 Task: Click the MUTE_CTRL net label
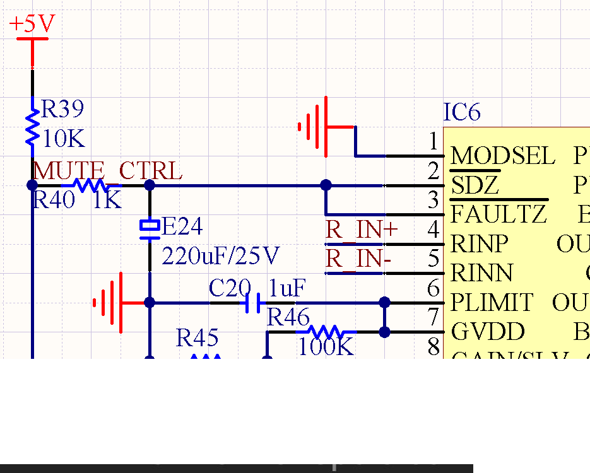point(108,171)
